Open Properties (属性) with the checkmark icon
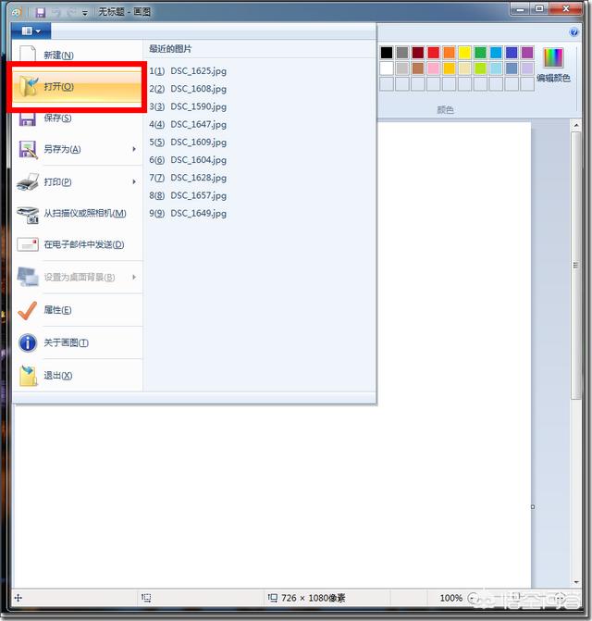Screen dimensions: 592x621 [x=28, y=310]
